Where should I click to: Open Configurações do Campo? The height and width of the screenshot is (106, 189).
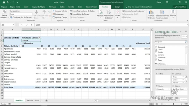tap(21, 17)
